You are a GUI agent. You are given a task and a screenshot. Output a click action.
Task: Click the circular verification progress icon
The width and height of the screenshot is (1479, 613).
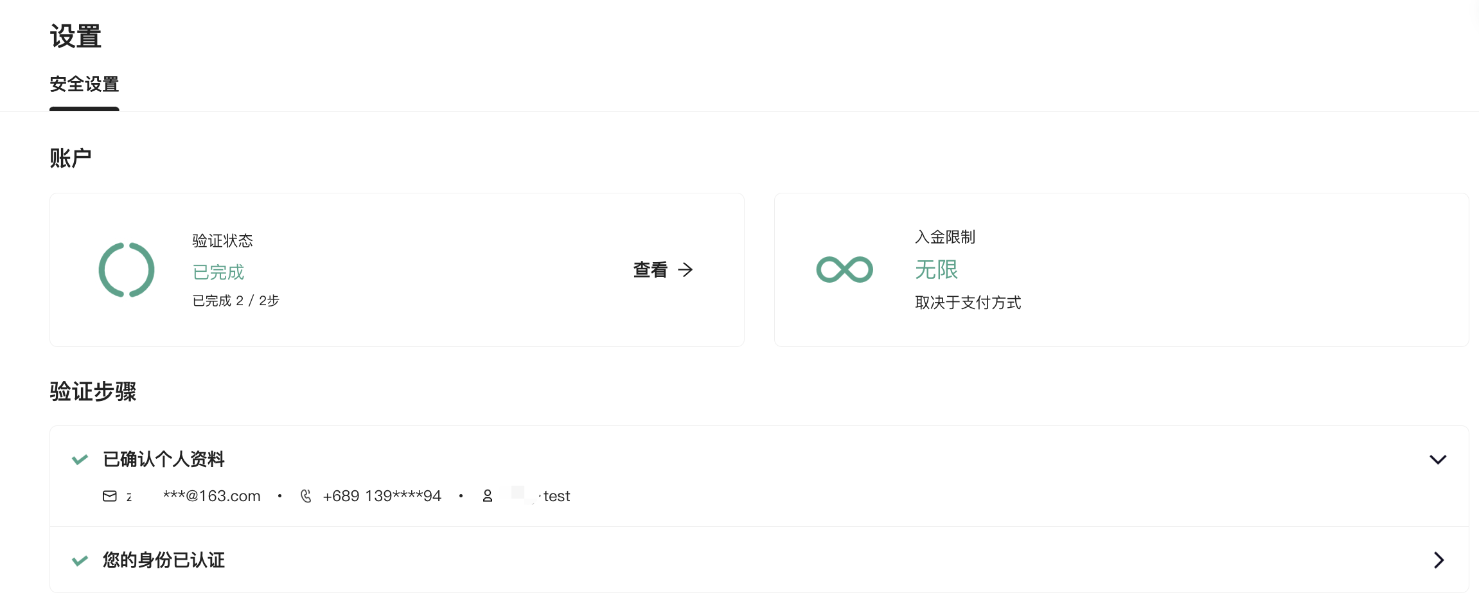(x=127, y=270)
